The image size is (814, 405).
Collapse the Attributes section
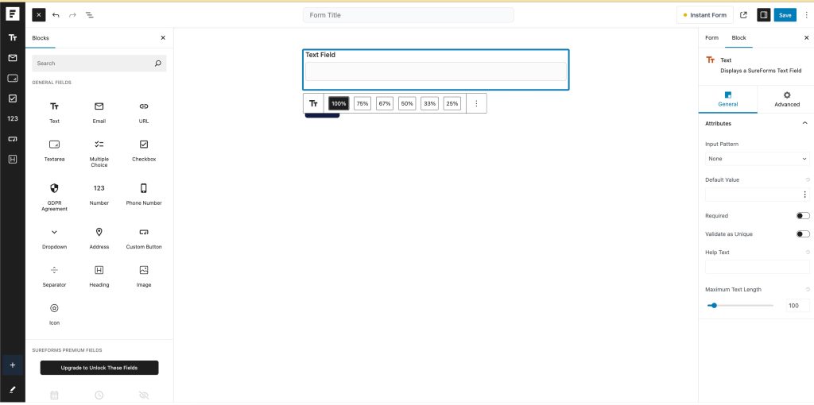804,124
